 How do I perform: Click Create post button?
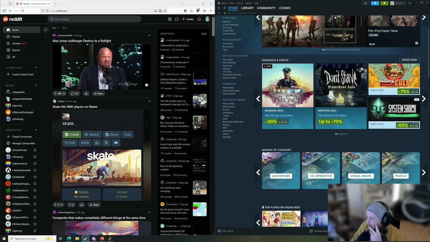(x=188, y=19)
